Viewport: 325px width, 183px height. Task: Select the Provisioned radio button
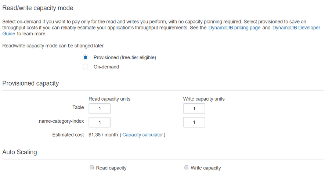(x=85, y=57)
